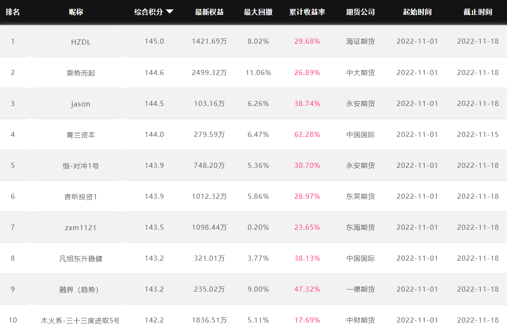507x334 pixels.
Task: Open the nickname 青兰资本
Action: point(81,135)
